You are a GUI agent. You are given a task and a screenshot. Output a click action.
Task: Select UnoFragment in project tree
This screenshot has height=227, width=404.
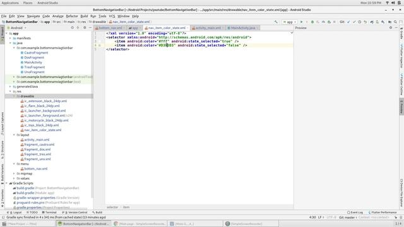[34, 72]
